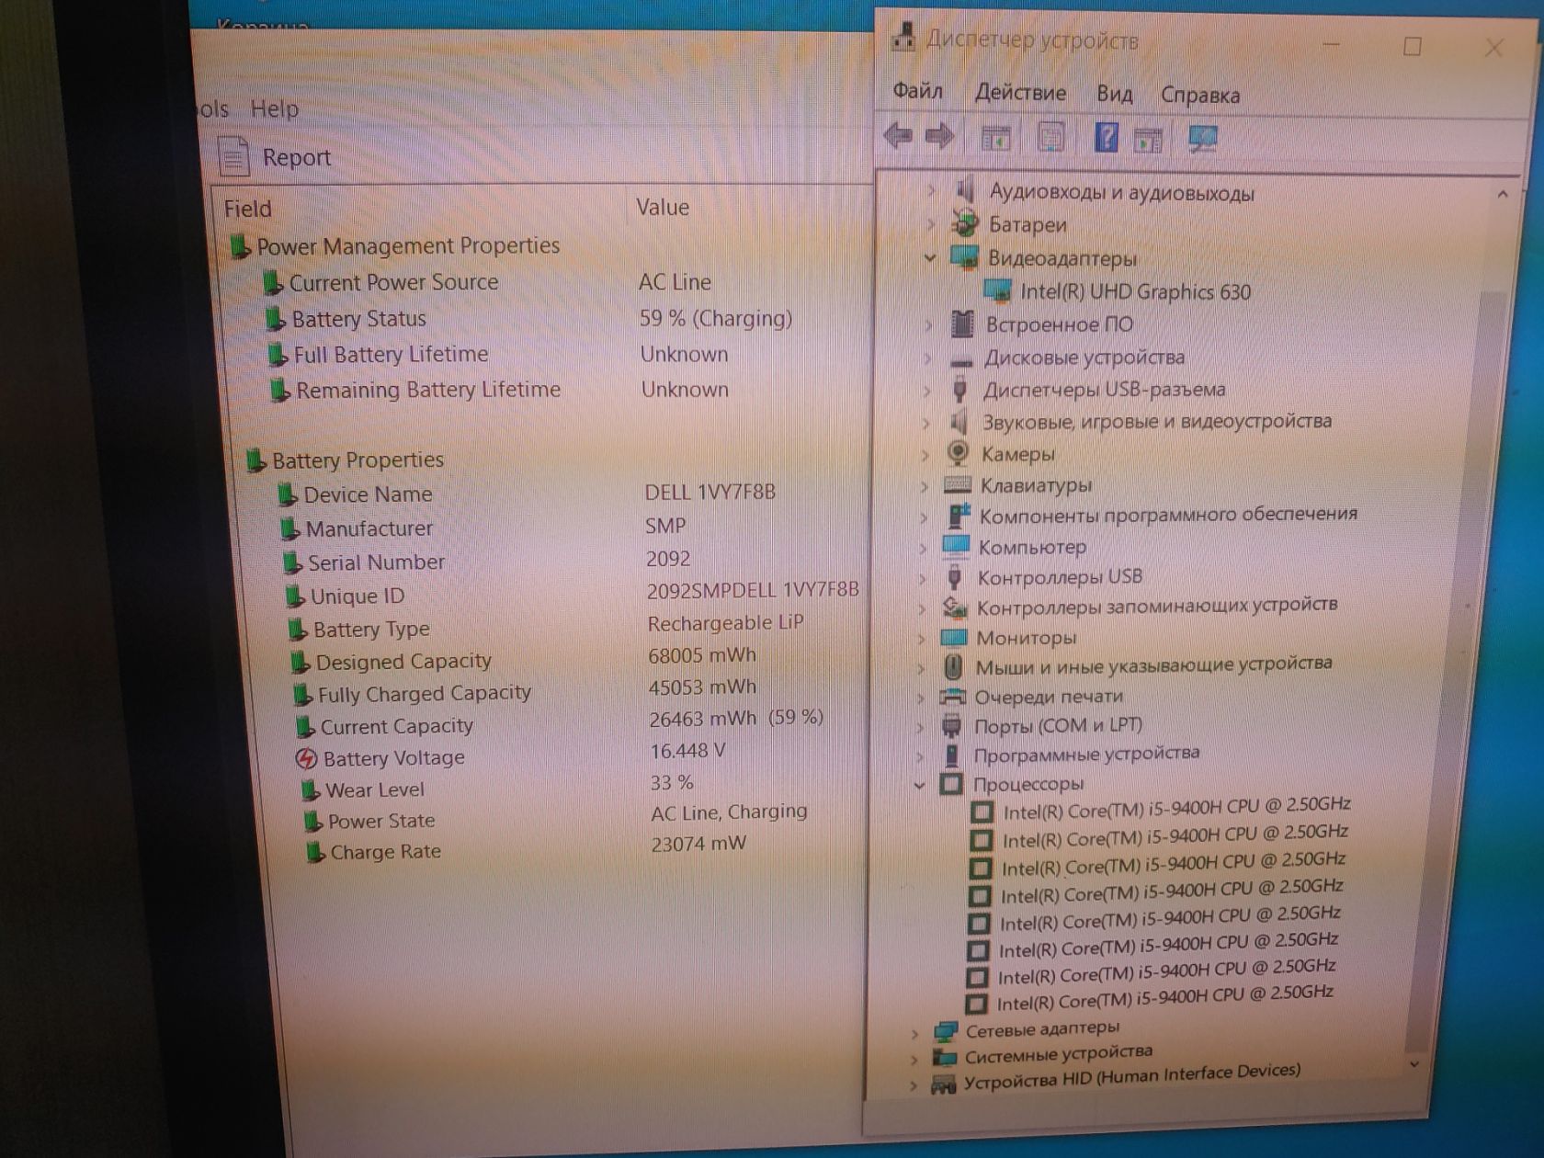Open the Файл menu
This screenshot has width=1544, height=1158.
pyautogui.click(x=918, y=91)
